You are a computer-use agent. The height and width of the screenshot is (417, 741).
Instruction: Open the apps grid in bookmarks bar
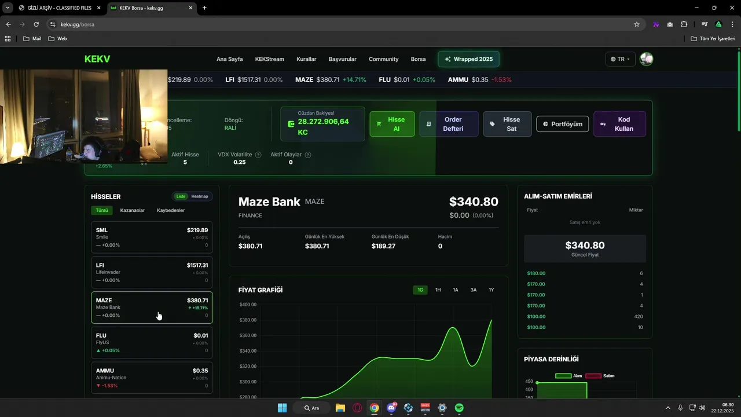[8, 39]
